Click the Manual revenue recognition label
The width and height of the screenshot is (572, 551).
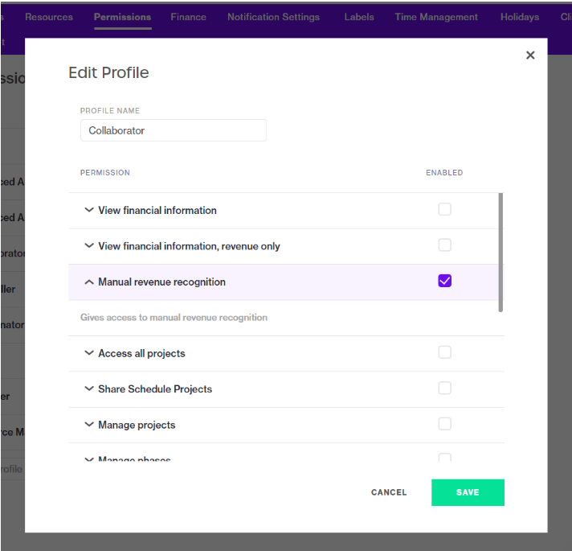click(162, 282)
